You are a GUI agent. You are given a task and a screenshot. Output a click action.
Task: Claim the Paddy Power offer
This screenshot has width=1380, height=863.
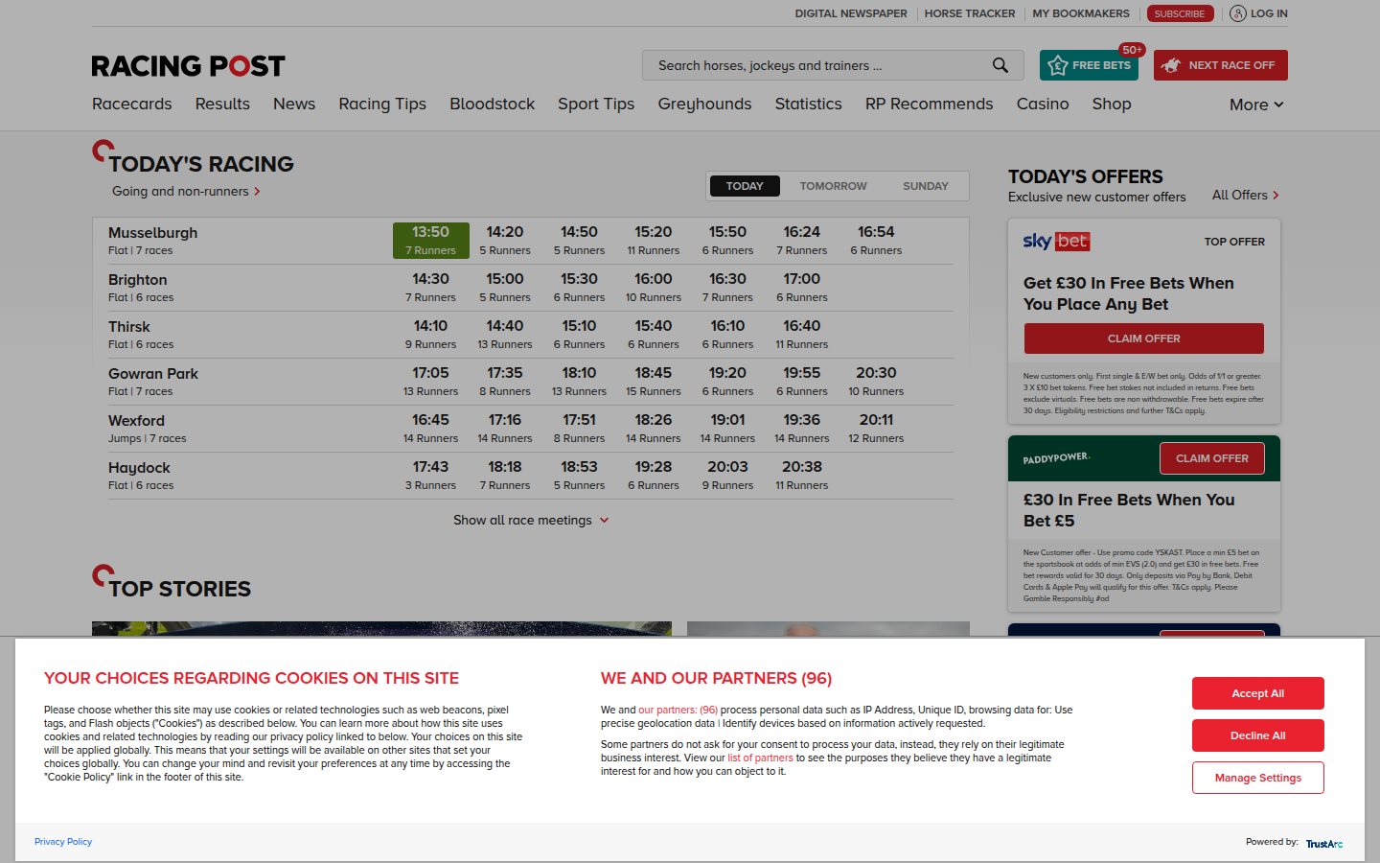coord(1212,458)
